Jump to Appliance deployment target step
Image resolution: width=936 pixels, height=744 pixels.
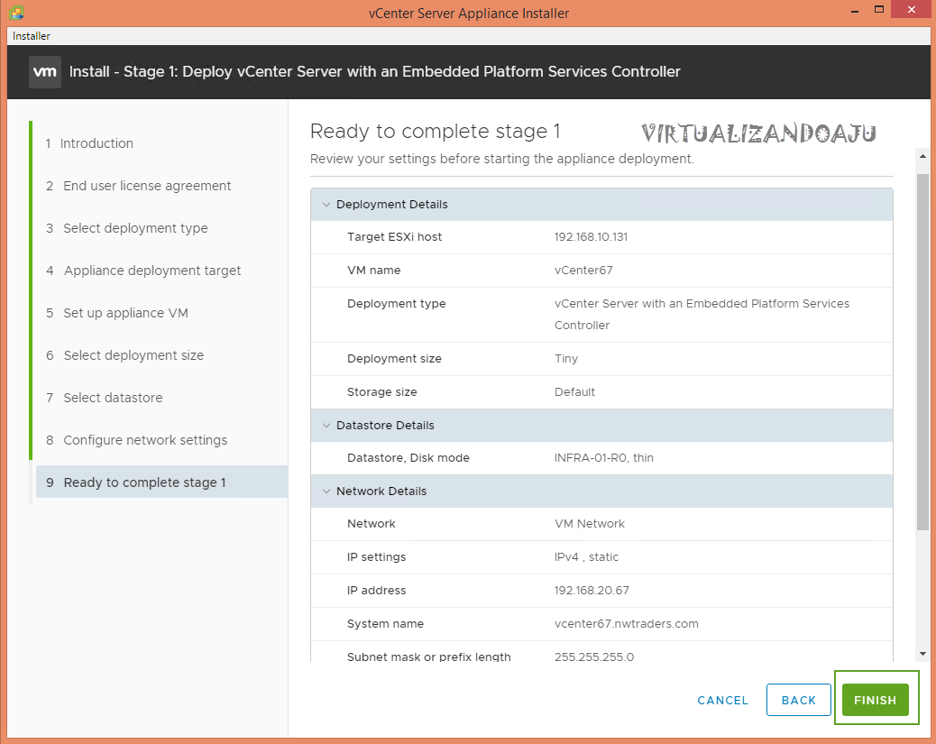coord(151,271)
